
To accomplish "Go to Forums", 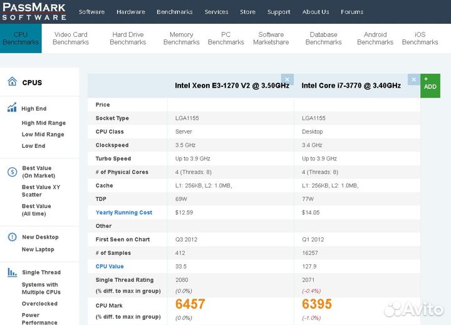I will (352, 12).
